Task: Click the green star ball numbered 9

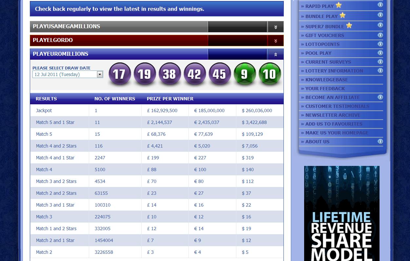Action: [245, 74]
